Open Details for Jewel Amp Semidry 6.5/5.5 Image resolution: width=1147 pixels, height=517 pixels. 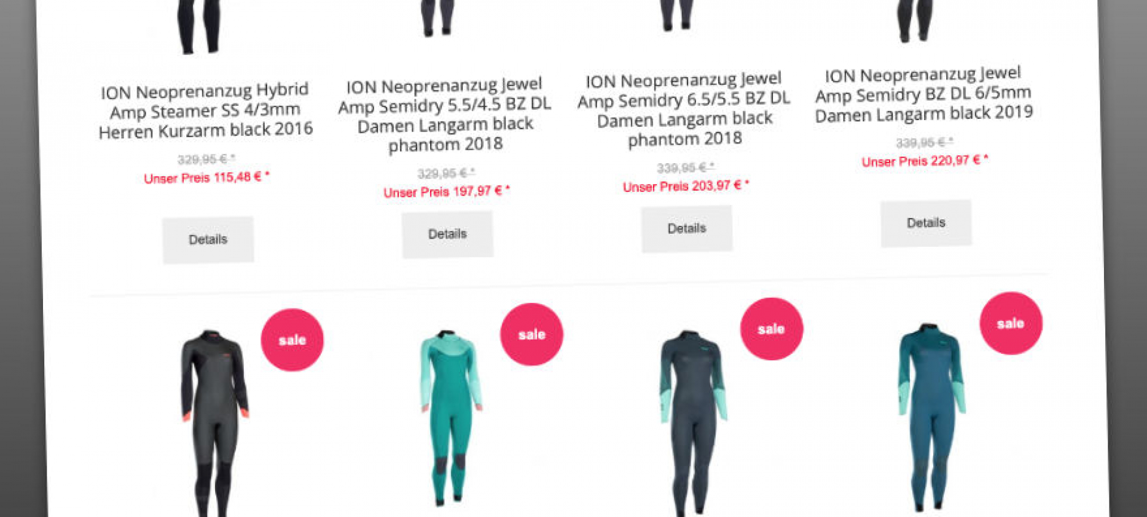687,229
